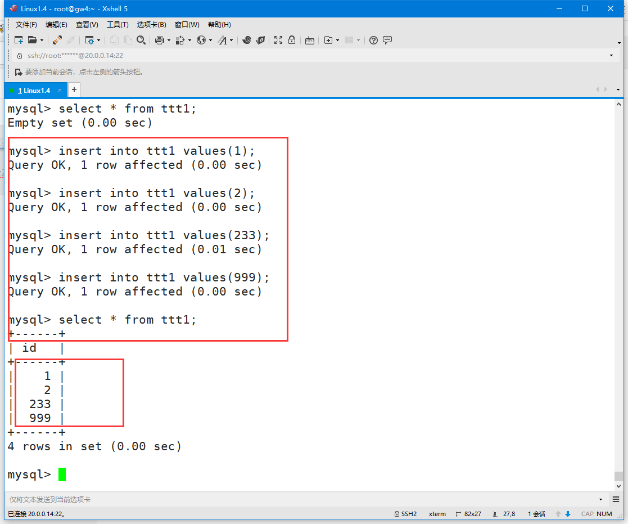Image resolution: width=628 pixels, height=524 pixels.
Task: Open the 选项卡(B) menu
Action: [151, 24]
